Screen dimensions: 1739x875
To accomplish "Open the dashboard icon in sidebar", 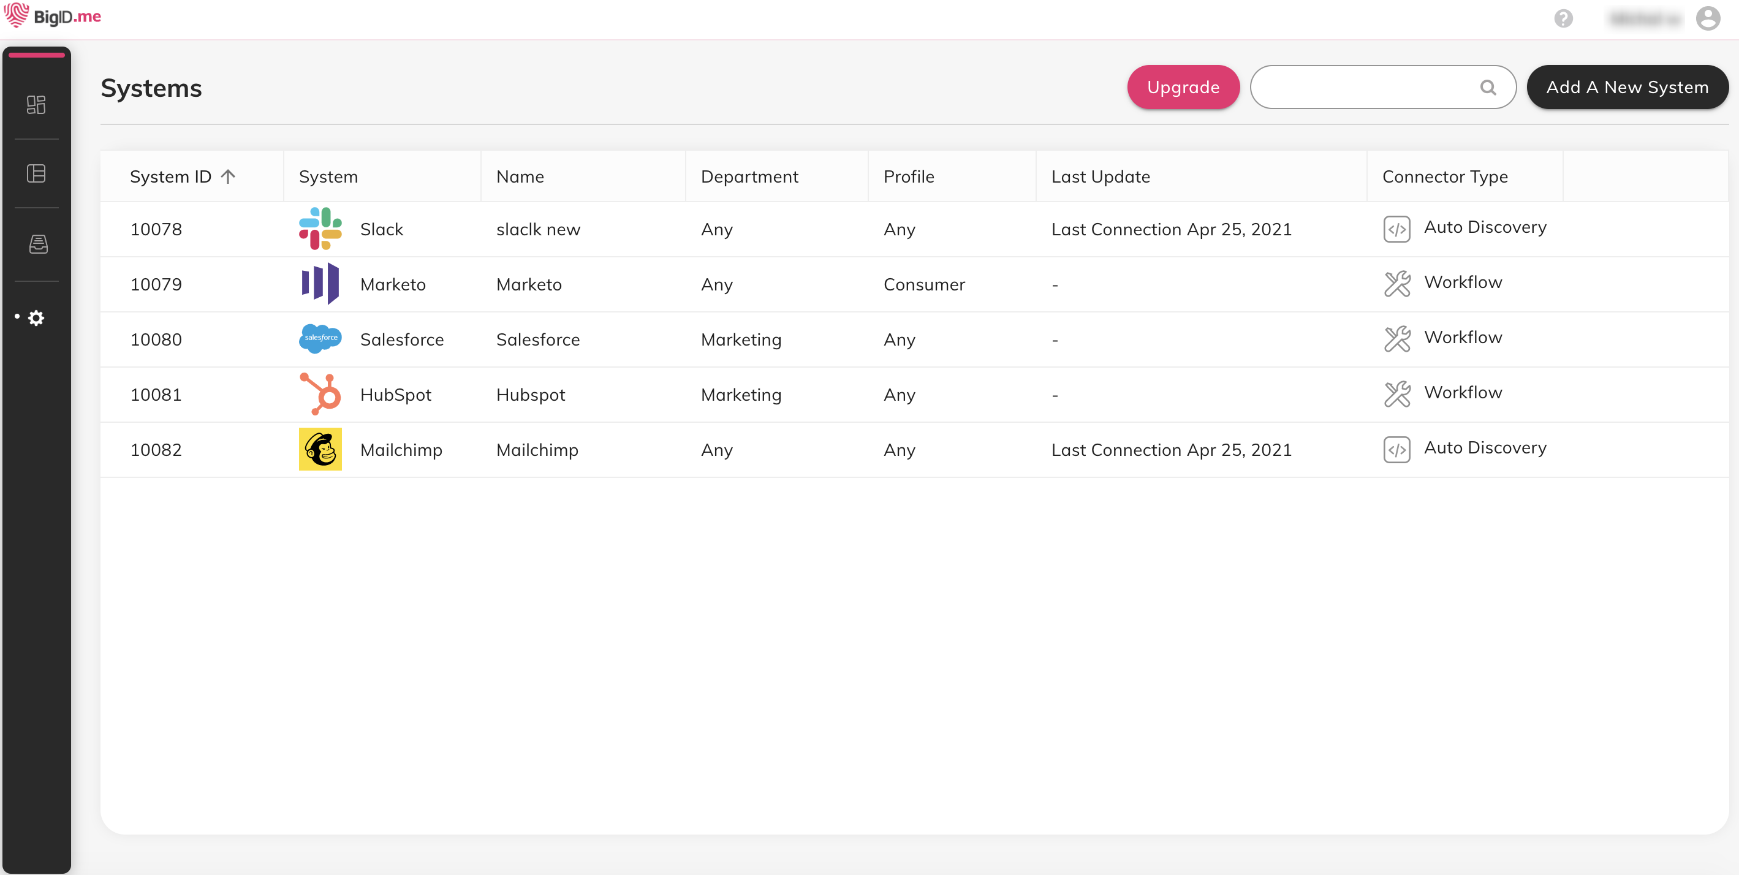I will pyautogui.click(x=36, y=105).
